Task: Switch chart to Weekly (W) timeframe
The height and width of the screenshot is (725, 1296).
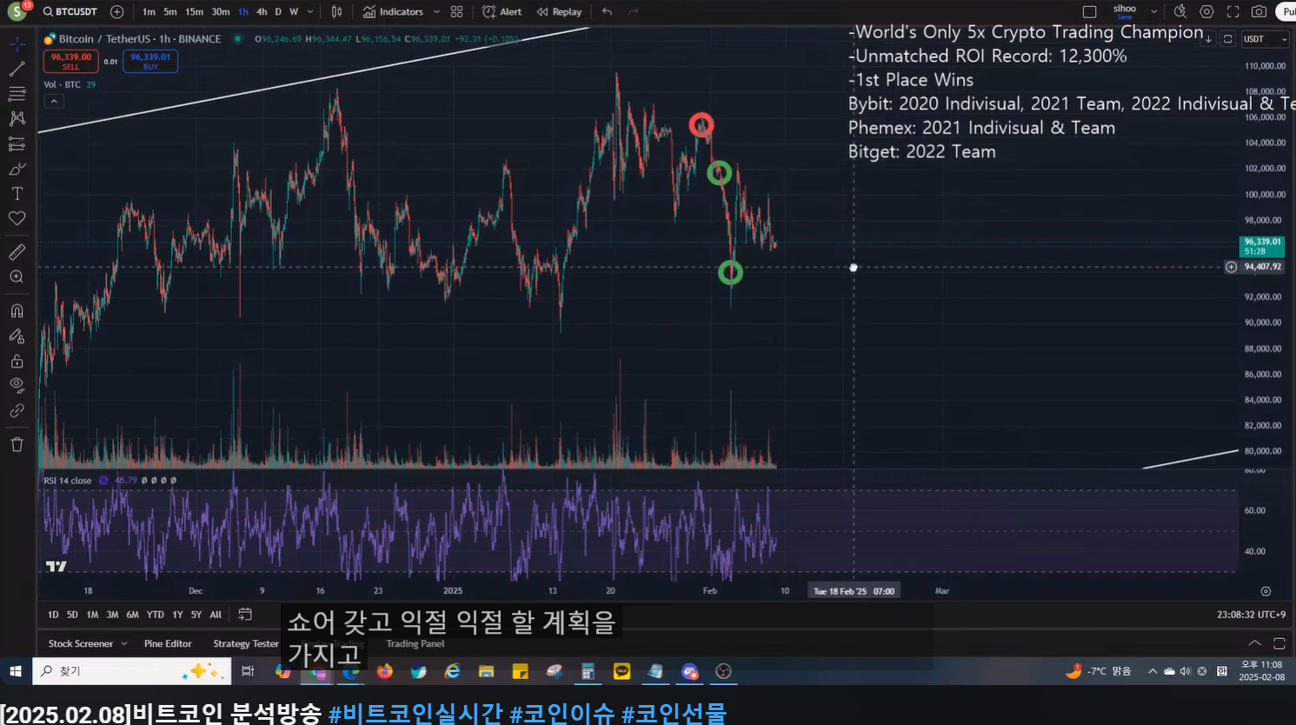Action: [x=294, y=12]
